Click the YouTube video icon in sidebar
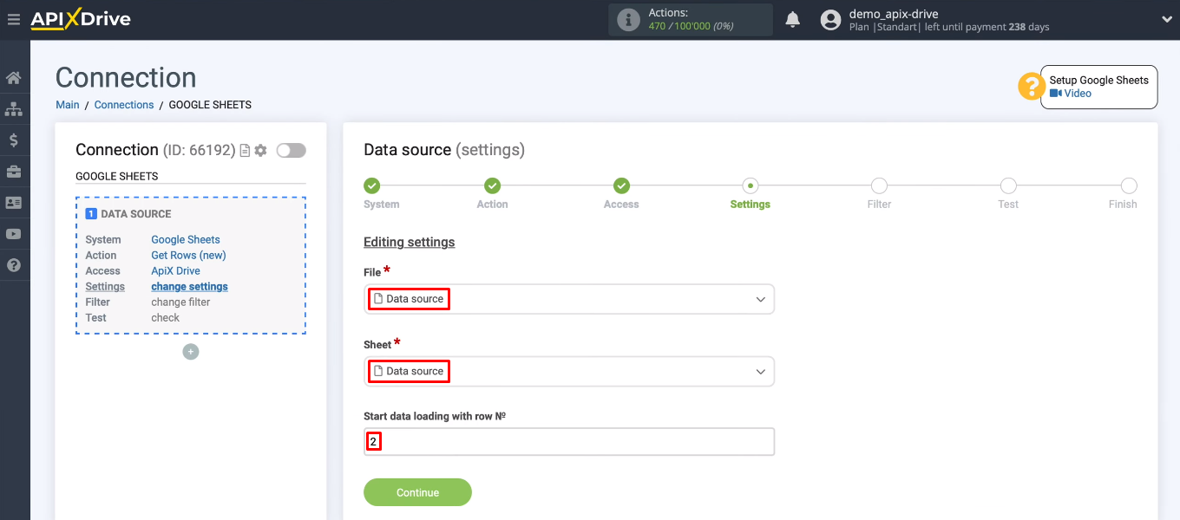Viewport: 1180px width, 520px height. pos(14,233)
